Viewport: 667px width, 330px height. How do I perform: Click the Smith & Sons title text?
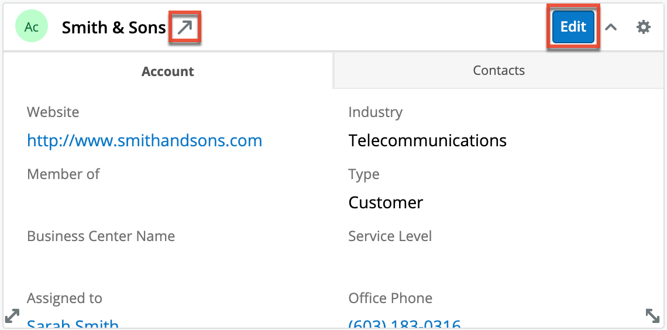tap(114, 27)
